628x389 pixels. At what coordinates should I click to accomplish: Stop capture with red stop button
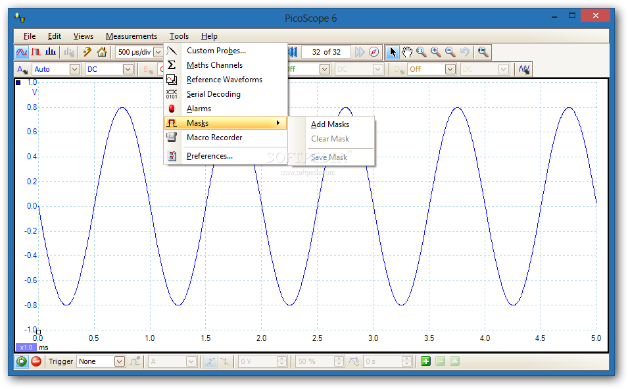click(x=36, y=361)
